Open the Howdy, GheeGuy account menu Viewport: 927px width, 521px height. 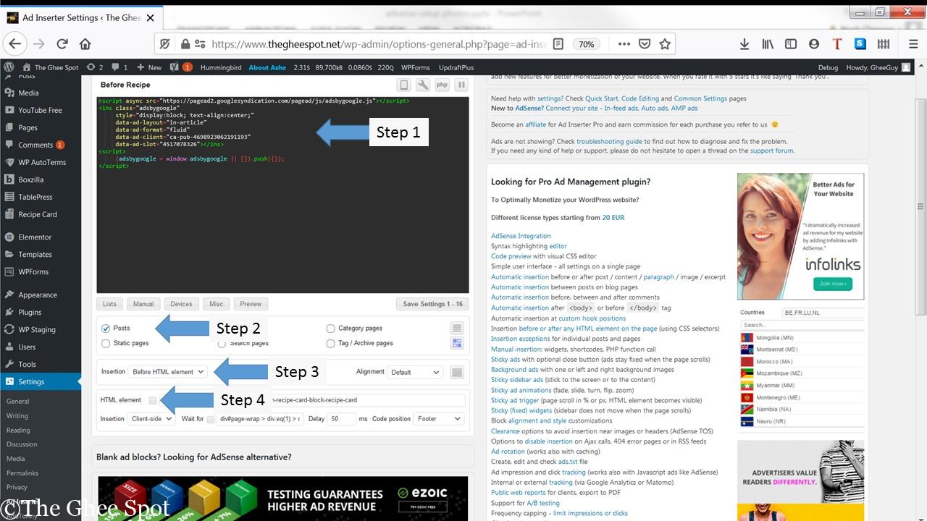click(878, 67)
